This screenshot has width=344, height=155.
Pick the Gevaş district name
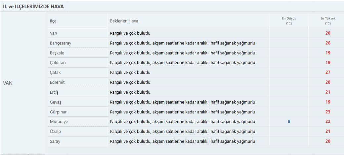(56, 102)
